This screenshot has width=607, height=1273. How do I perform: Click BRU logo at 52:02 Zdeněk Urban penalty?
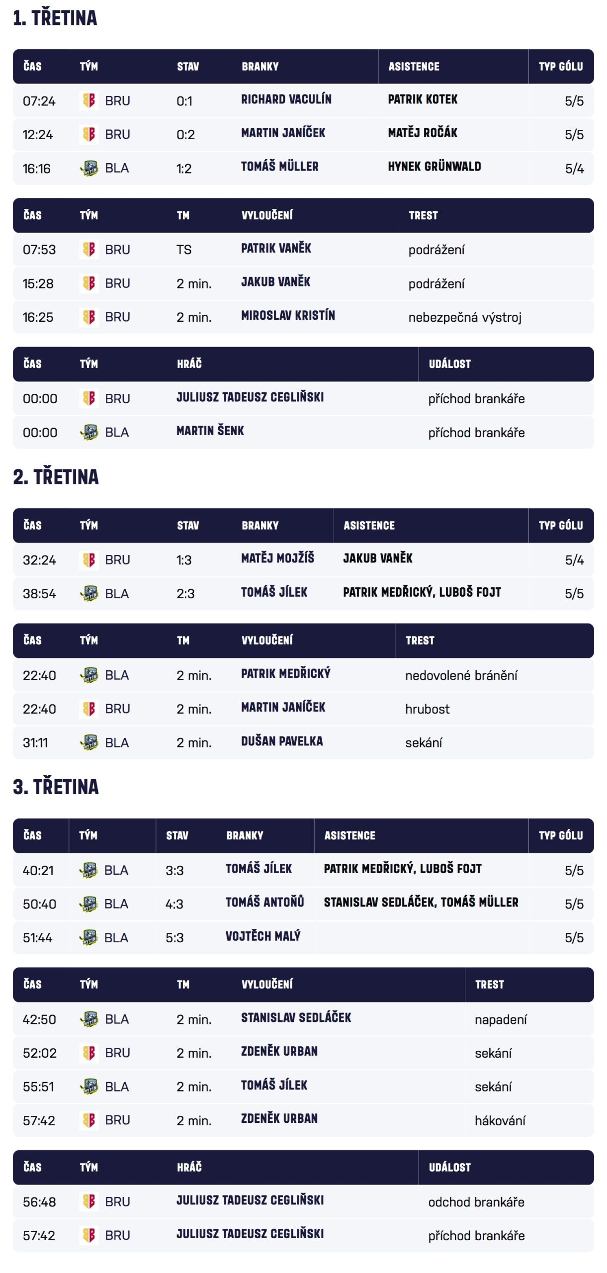pyautogui.click(x=89, y=1053)
